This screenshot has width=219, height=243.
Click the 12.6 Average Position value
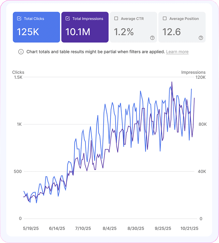[x=171, y=32]
